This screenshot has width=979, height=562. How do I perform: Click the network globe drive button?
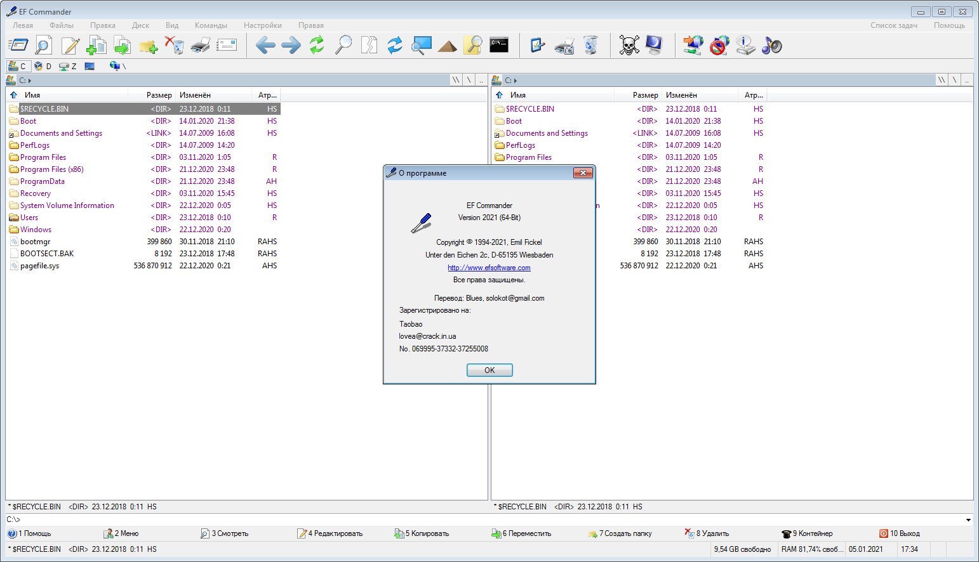tap(117, 66)
